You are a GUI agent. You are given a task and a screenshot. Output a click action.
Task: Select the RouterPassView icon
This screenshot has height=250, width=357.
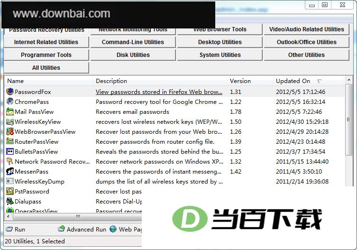pyautogui.click(x=10, y=141)
